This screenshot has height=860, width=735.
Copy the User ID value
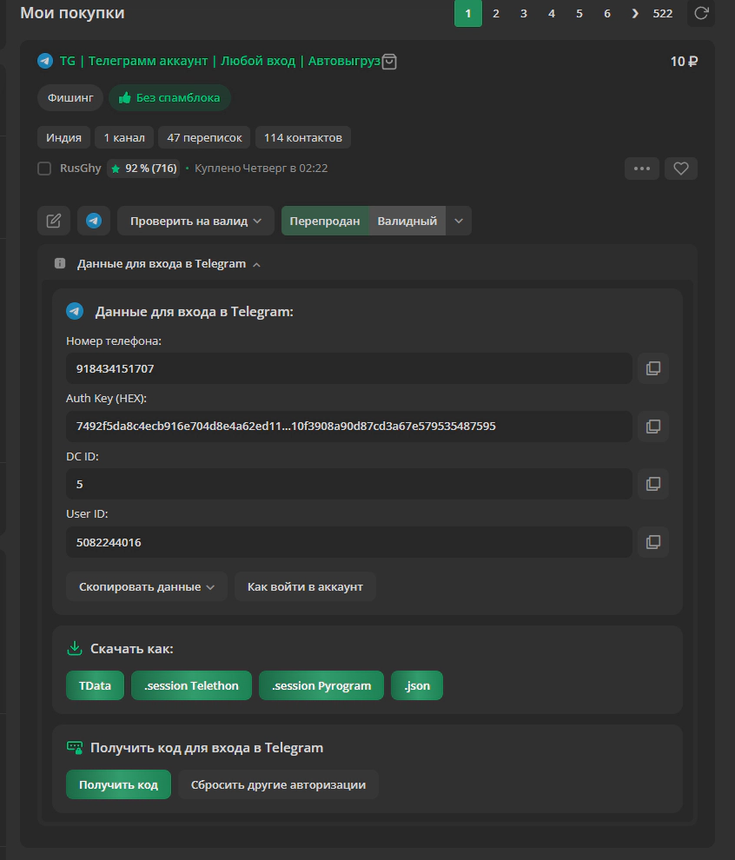click(652, 542)
